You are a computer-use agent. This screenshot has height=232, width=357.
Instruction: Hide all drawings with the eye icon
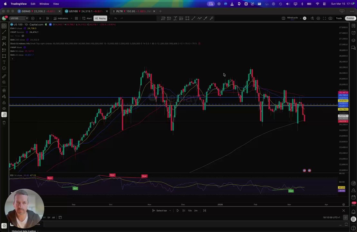[x=4, y=109]
